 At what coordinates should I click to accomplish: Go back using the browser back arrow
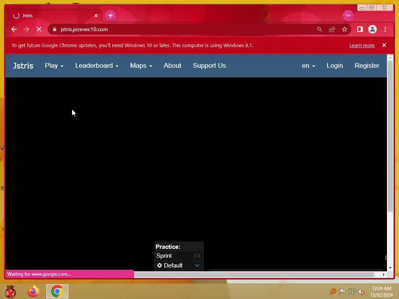click(14, 29)
